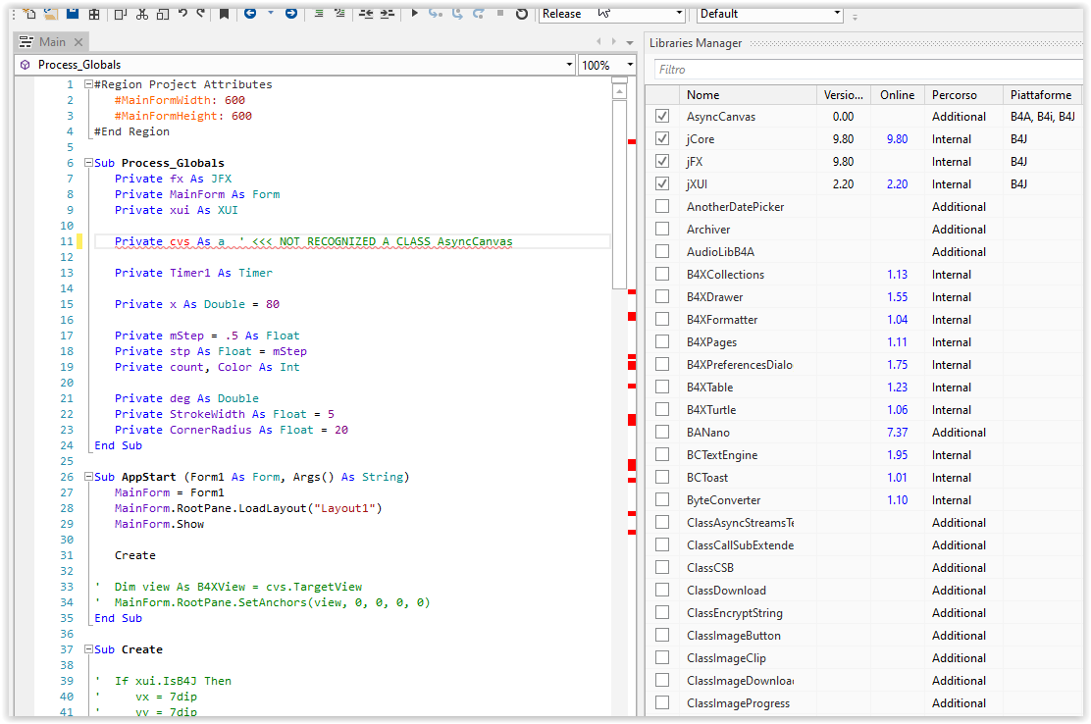The image size is (1091, 724).
Task: Click the Save File icon
Action: pos(72,14)
